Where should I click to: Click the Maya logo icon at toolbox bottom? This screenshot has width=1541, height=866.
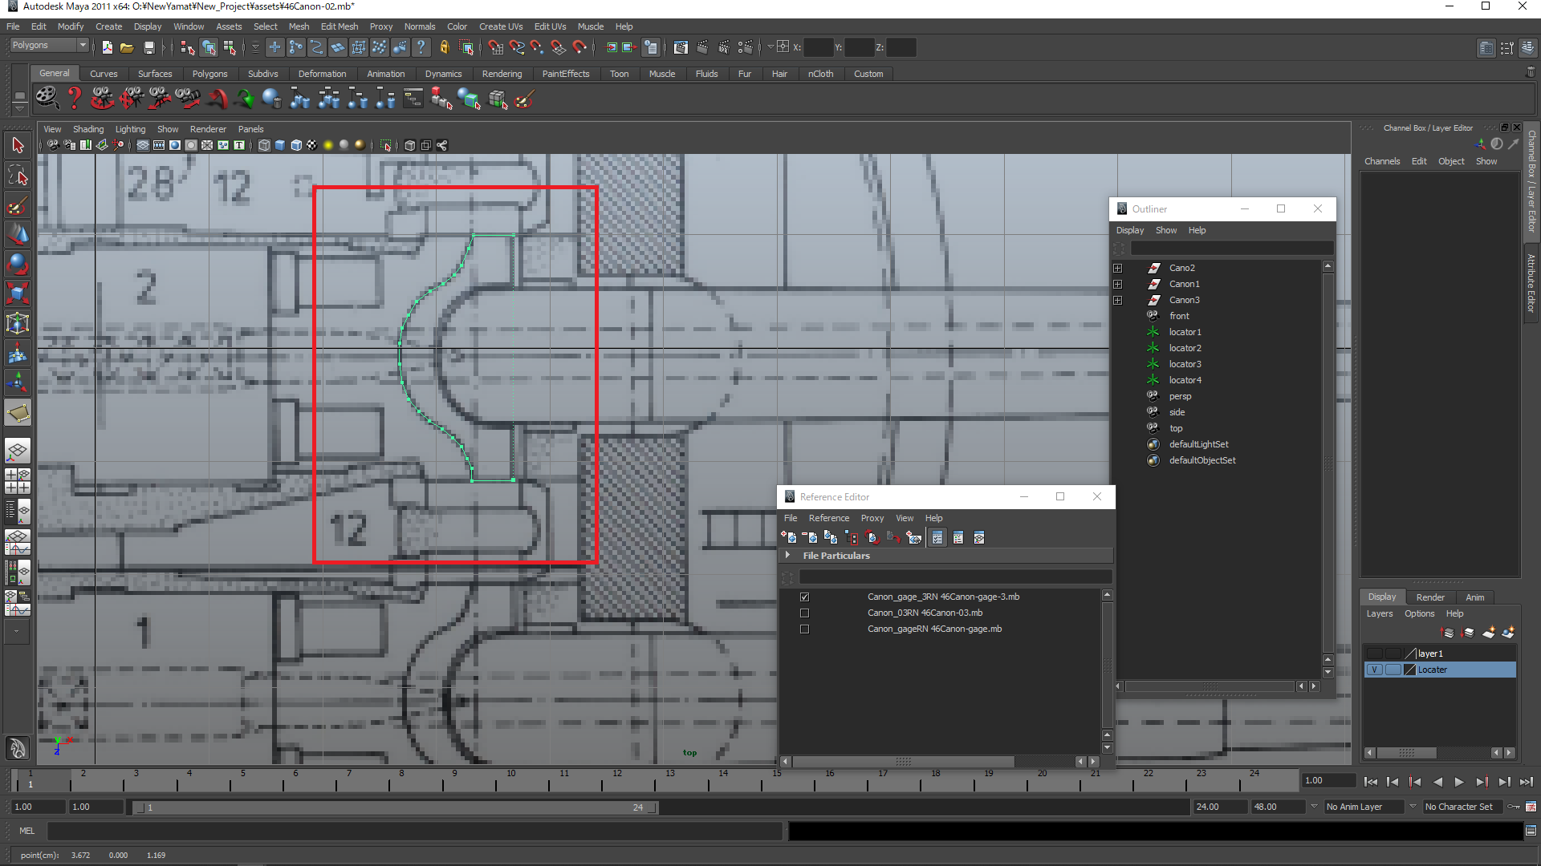(18, 748)
